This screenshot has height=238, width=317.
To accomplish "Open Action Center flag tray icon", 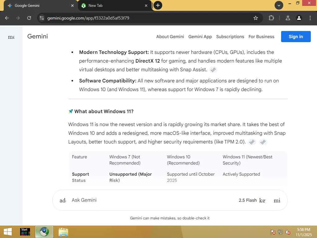I will point(273,232).
